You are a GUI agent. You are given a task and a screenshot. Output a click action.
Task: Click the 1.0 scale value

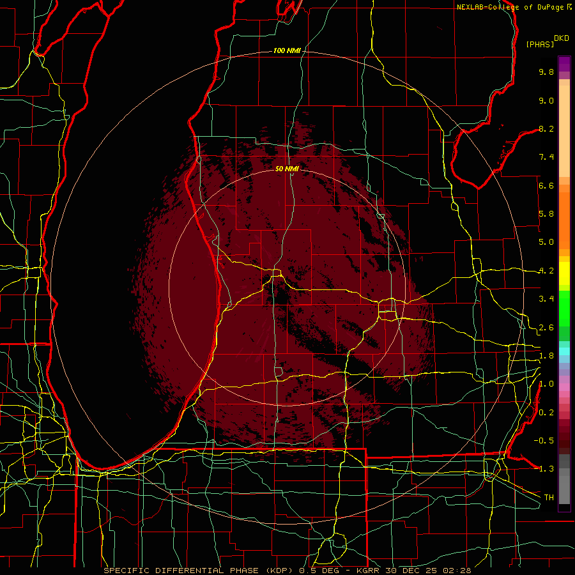(546, 384)
